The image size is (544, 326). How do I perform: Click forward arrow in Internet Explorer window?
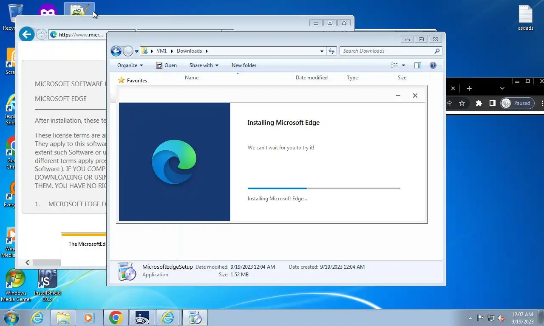(41, 34)
